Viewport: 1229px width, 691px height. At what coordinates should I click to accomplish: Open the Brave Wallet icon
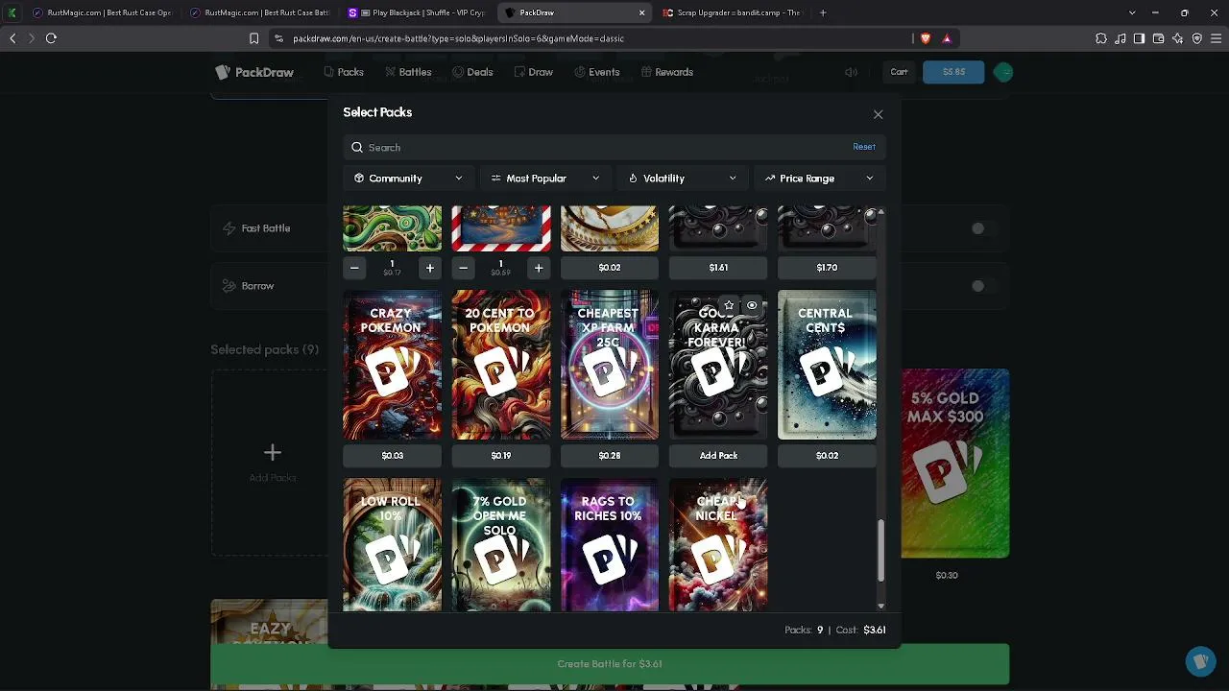click(1158, 38)
